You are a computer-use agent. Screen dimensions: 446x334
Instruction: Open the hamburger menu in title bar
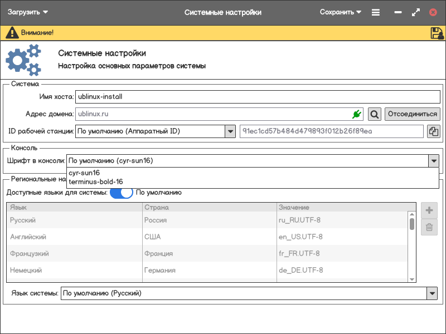coord(376,12)
